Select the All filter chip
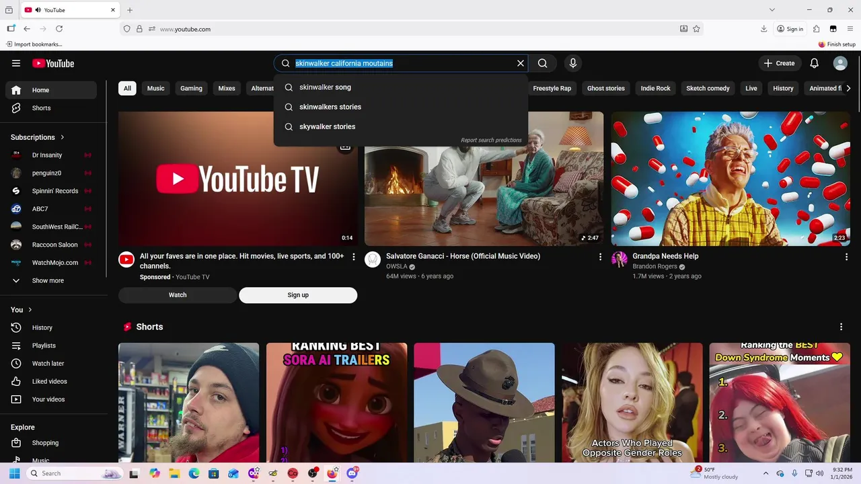861x484 pixels. [x=127, y=88]
